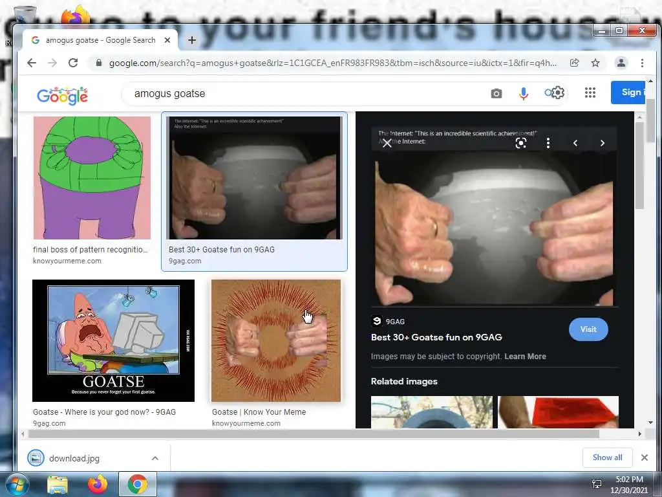This screenshot has height=497, width=662.
Task: Open Chrome profile avatar
Action: click(621, 63)
